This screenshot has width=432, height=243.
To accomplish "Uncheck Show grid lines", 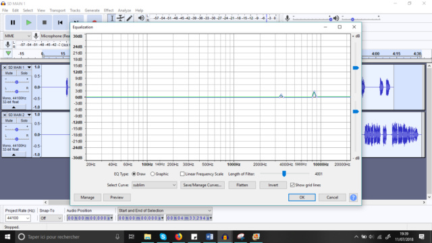I will click(292, 185).
